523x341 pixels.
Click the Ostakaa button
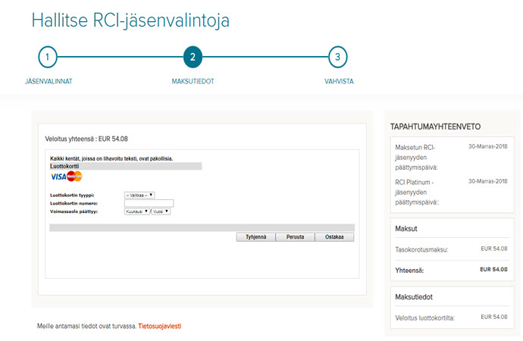pyautogui.click(x=334, y=236)
